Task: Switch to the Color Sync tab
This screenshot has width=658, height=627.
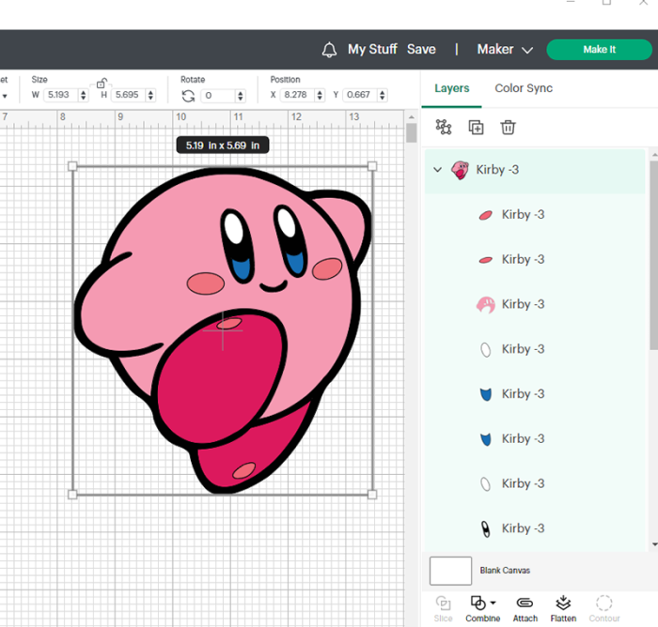Action: coord(524,88)
